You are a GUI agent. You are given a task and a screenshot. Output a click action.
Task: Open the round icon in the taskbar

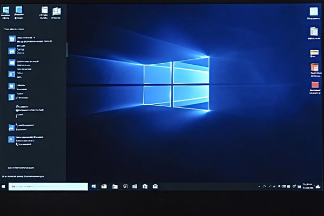click(x=125, y=186)
